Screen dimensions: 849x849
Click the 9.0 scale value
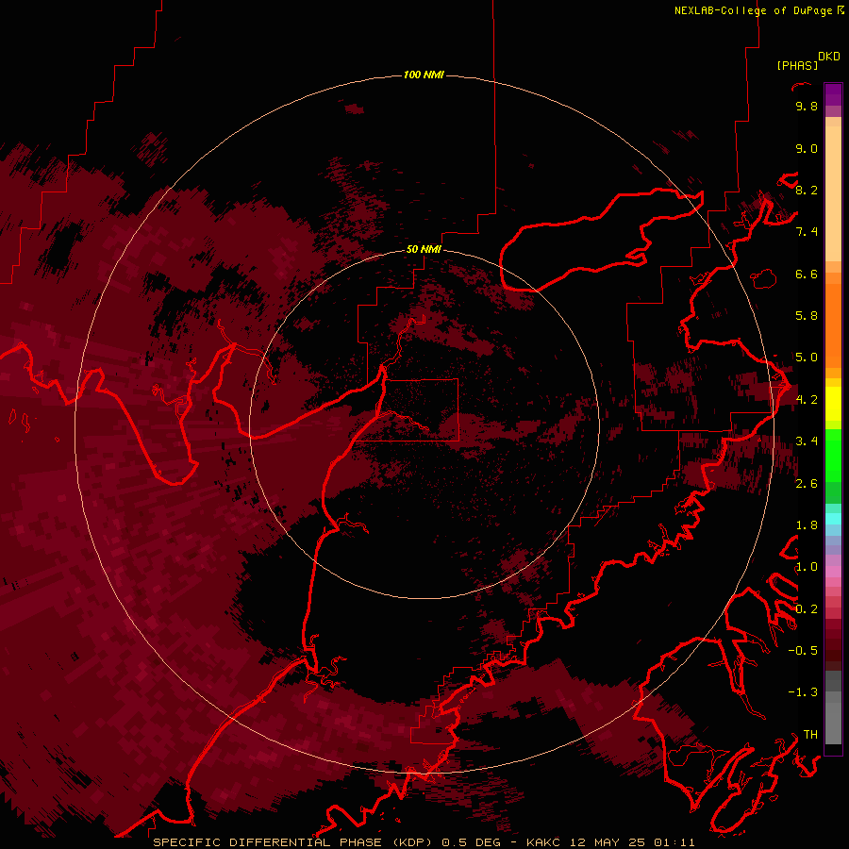click(x=807, y=148)
